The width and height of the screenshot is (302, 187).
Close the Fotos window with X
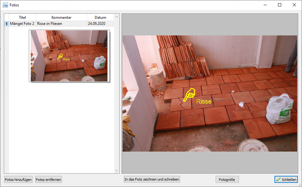click(294, 5)
